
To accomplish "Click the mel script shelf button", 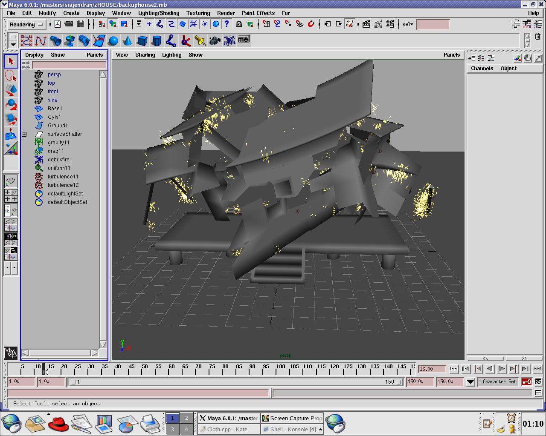I will (x=244, y=40).
